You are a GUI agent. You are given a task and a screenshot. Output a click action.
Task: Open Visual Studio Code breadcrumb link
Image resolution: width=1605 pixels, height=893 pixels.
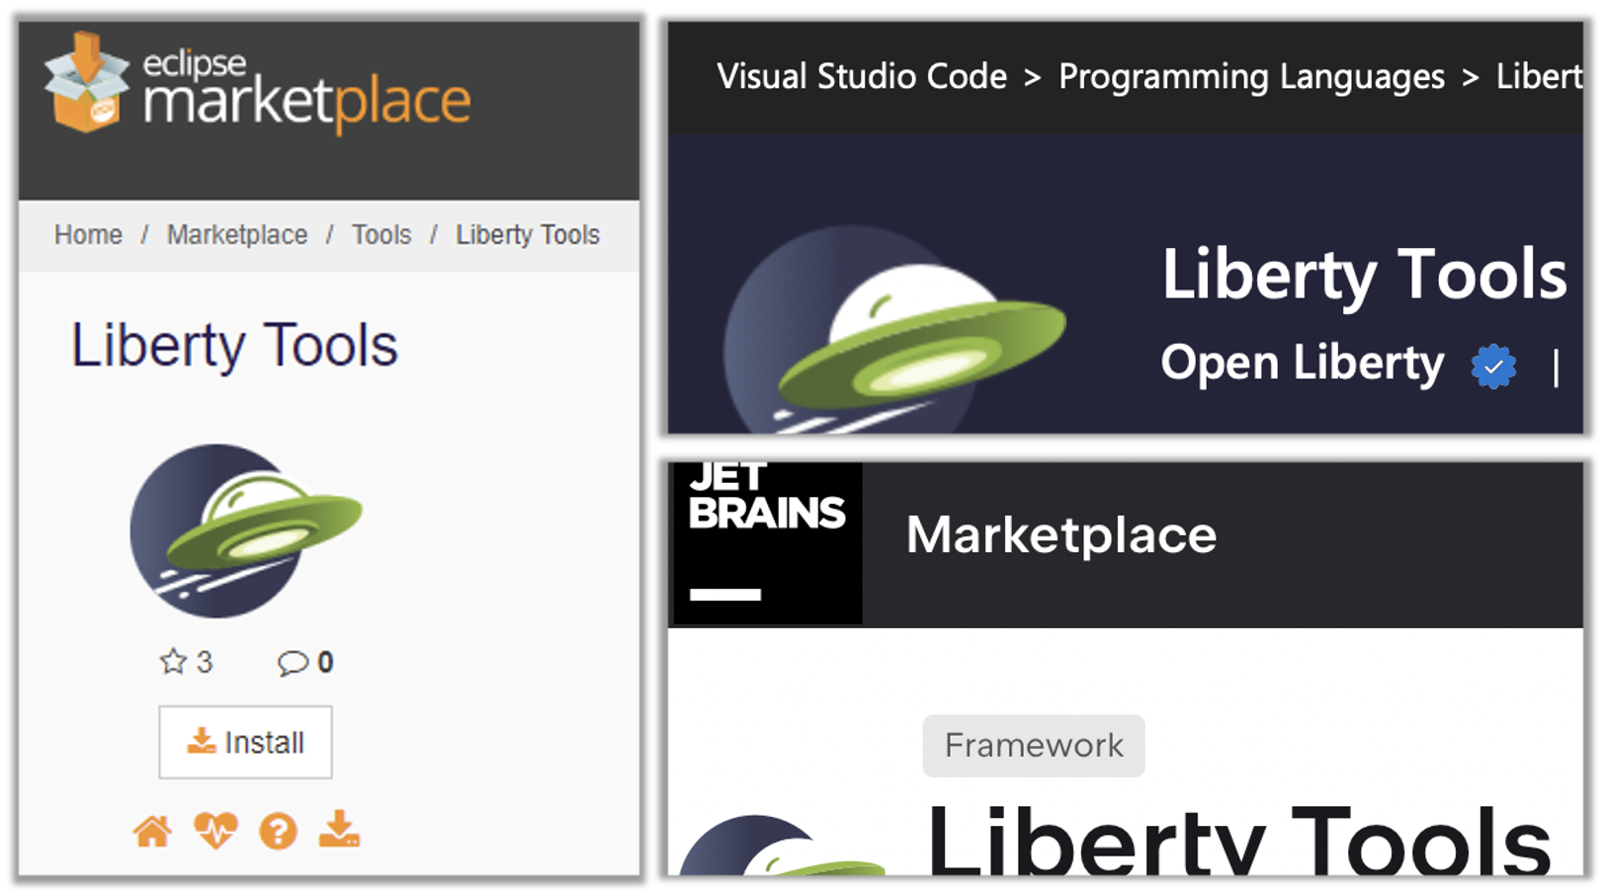tap(862, 77)
